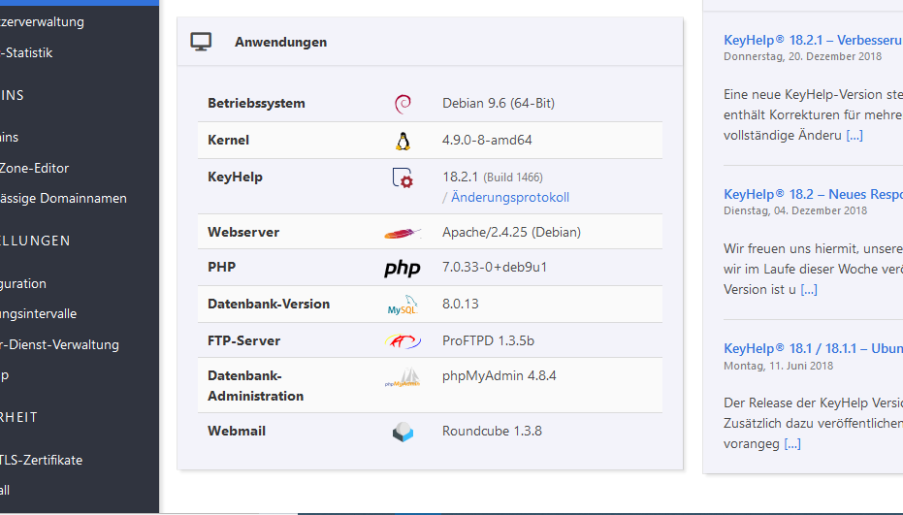903x515 pixels.
Task: Click the Apache feather icon
Action: pyautogui.click(x=403, y=234)
